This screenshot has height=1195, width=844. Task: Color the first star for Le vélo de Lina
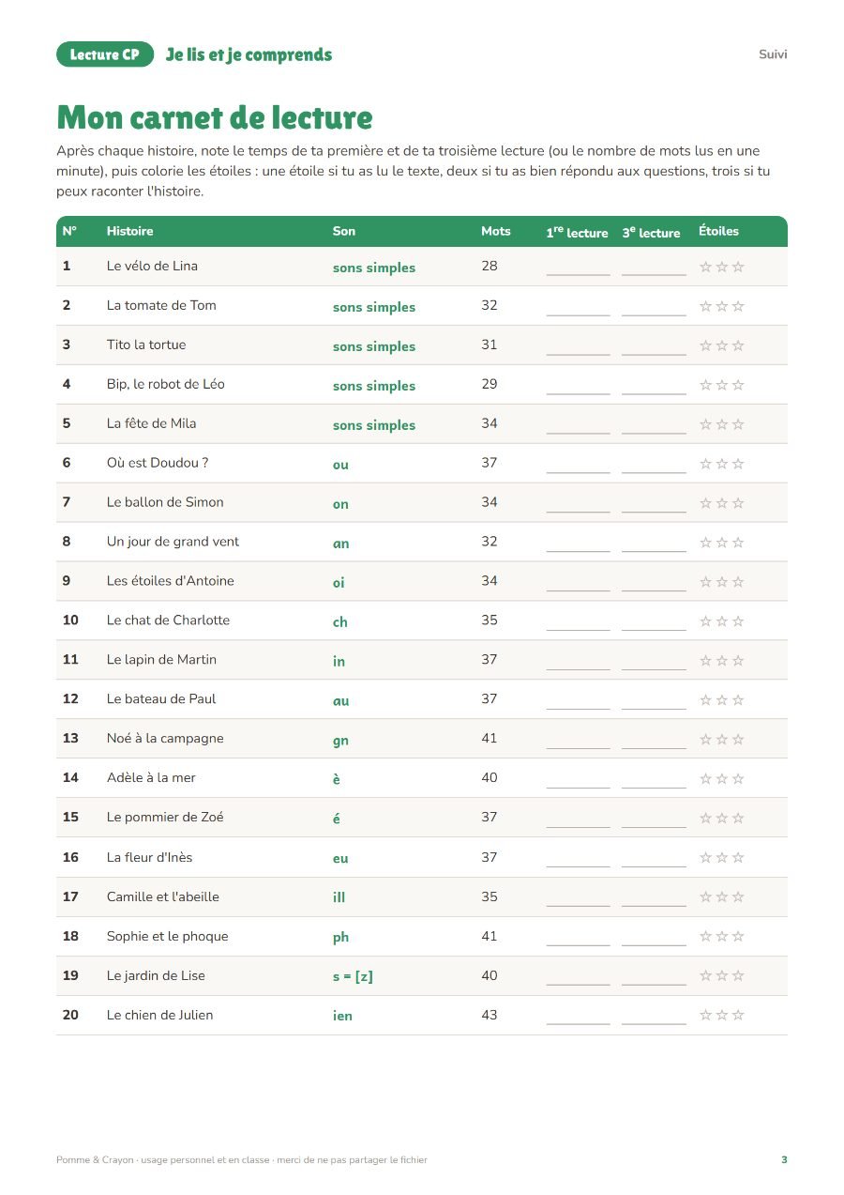pos(706,267)
